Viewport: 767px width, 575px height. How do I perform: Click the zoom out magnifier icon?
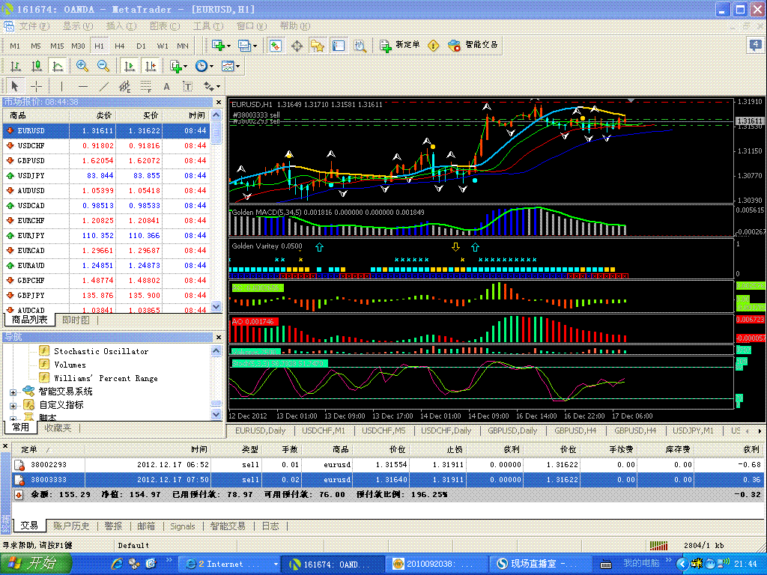[103, 66]
